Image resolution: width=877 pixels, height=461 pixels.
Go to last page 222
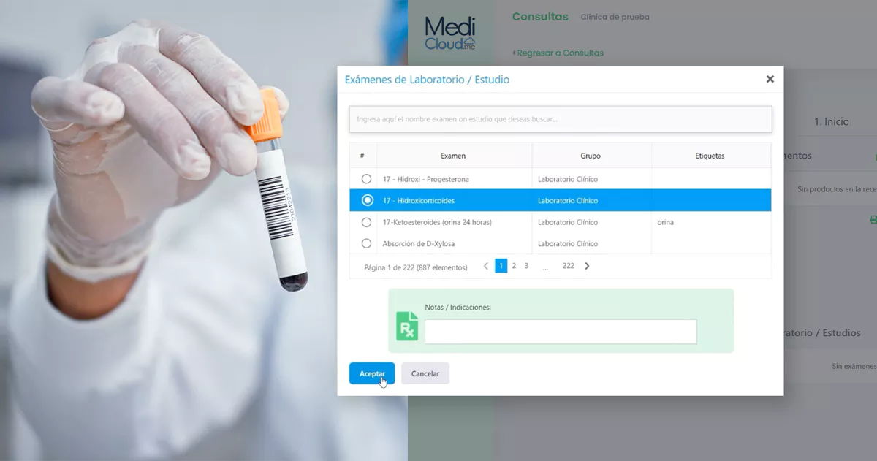568,266
